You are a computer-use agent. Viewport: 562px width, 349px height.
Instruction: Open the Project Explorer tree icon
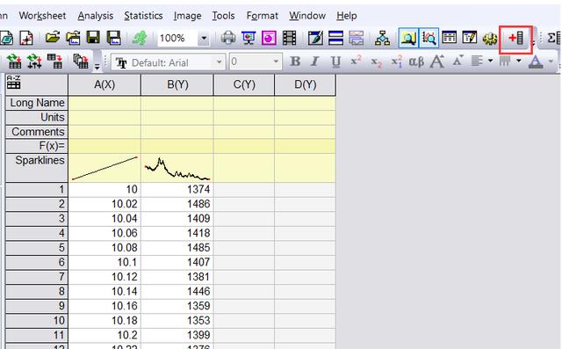pyautogui.click(x=382, y=38)
